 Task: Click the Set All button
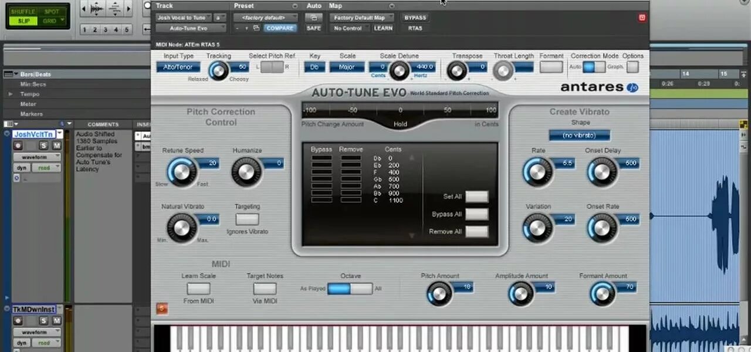click(476, 197)
